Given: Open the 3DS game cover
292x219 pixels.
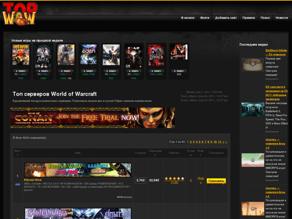Looking at the screenshot, I should [x=179, y=52].
